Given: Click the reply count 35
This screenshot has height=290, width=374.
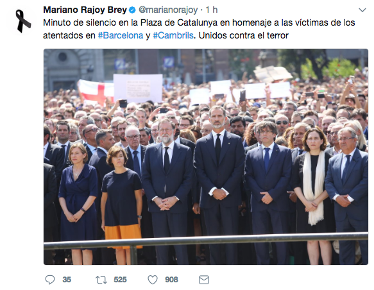Looking at the screenshot, I should pyautogui.click(x=67, y=280).
